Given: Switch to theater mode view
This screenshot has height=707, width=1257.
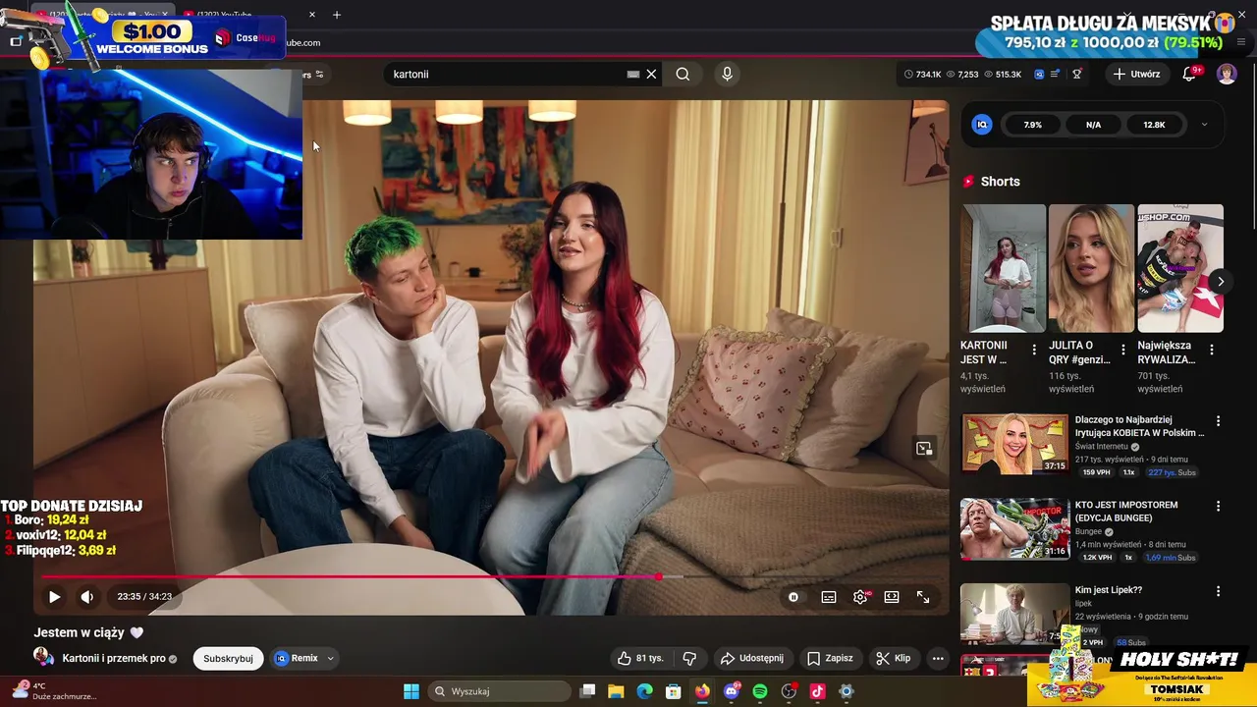Looking at the screenshot, I should (x=892, y=596).
